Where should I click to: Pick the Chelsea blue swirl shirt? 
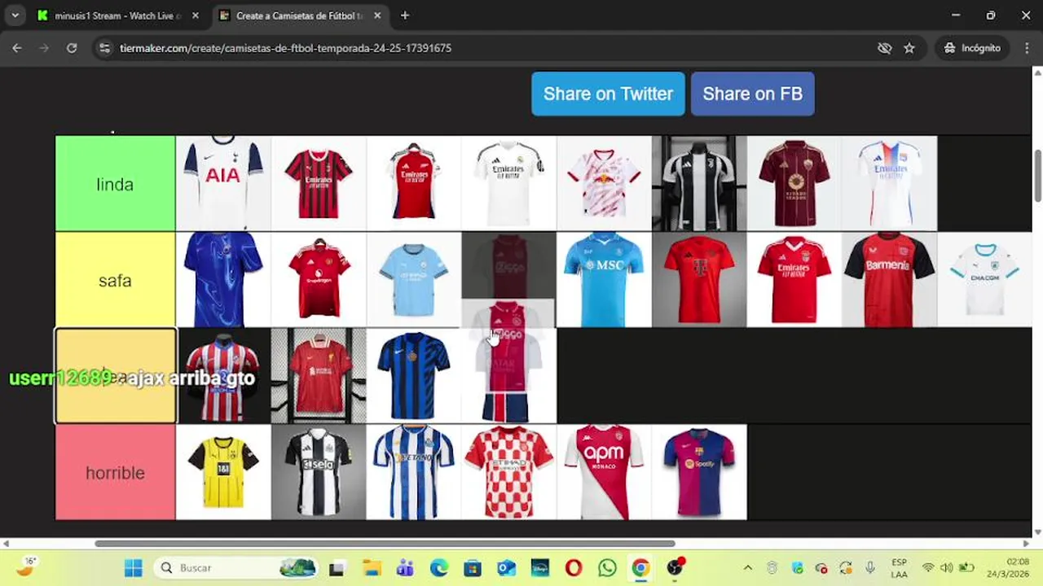tap(223, 279)
